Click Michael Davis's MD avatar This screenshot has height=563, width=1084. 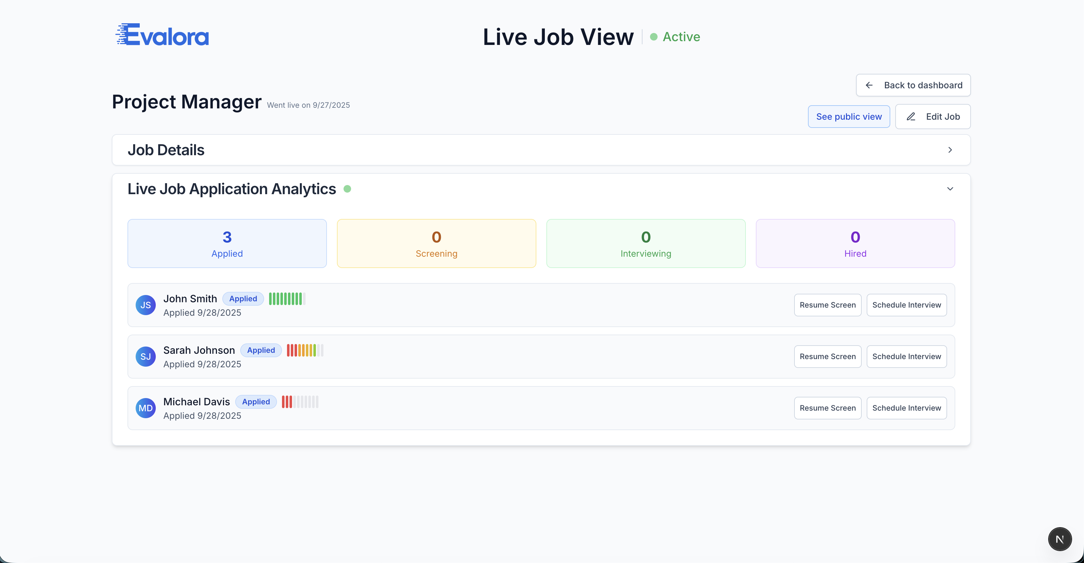tap(146, 408)
